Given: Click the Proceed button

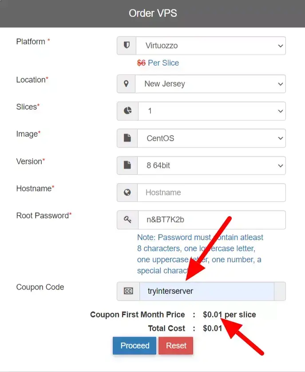Looking at the screenshot, I should pos(134,345).
